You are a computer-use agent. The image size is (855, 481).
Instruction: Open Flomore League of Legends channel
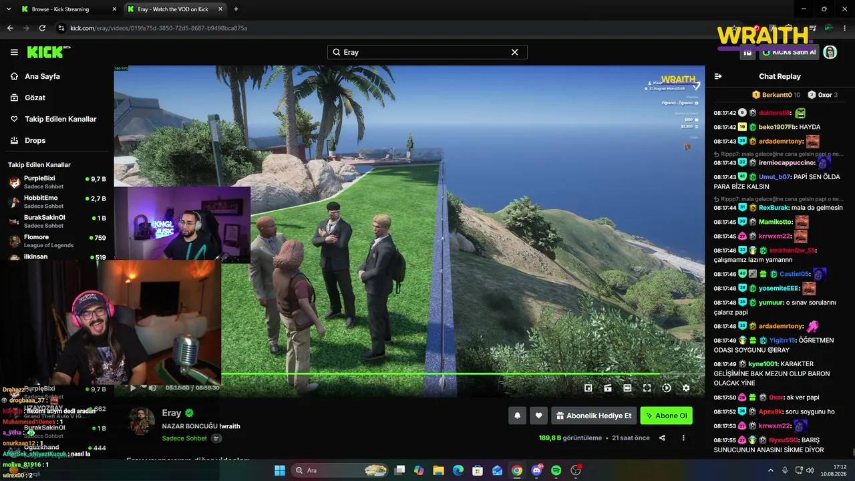57,240
